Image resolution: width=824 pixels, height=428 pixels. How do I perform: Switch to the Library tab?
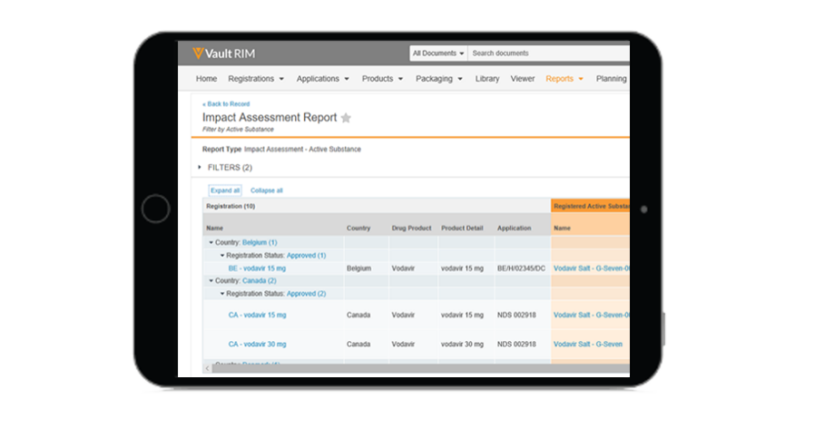click(487, 79)
